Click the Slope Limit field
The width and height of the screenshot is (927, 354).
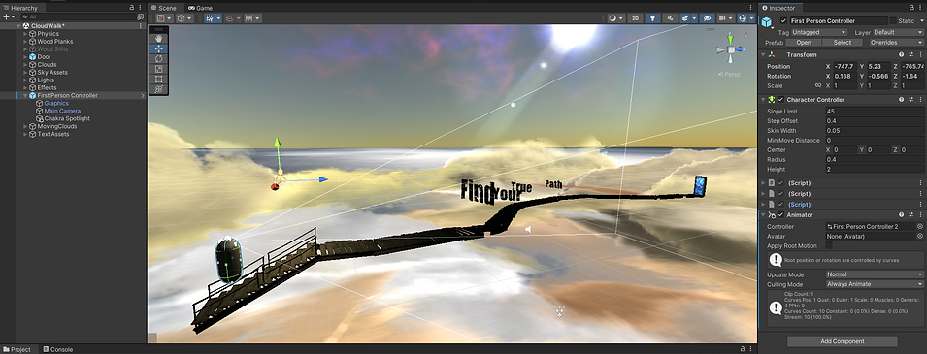tap(875, 112)
